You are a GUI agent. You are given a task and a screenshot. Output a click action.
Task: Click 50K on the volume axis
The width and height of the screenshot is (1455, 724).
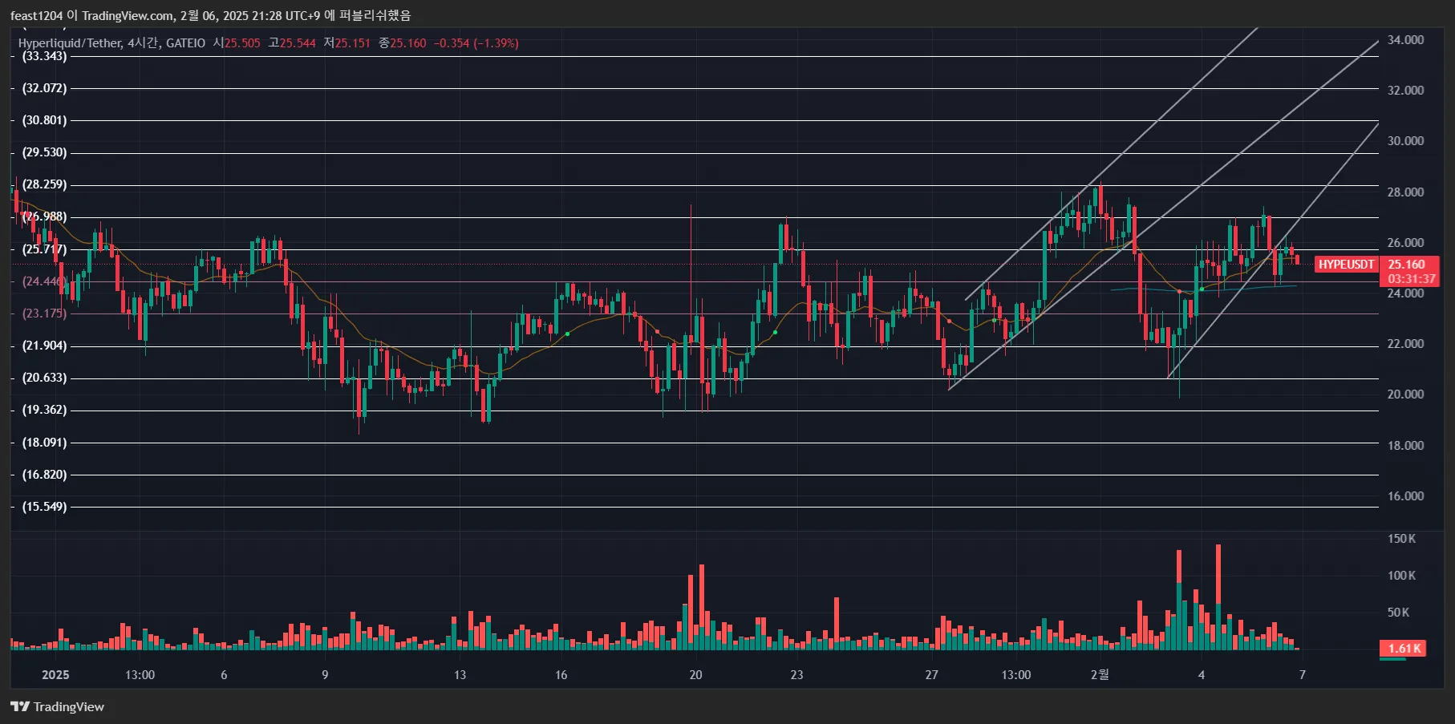[x=1398, y=613]
